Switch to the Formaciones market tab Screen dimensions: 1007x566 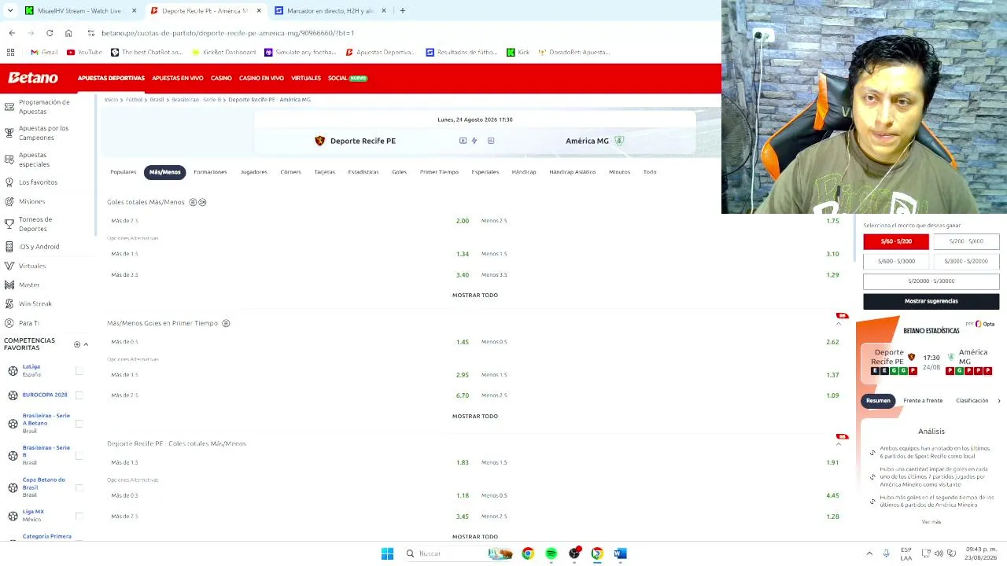tap(210, 172)
